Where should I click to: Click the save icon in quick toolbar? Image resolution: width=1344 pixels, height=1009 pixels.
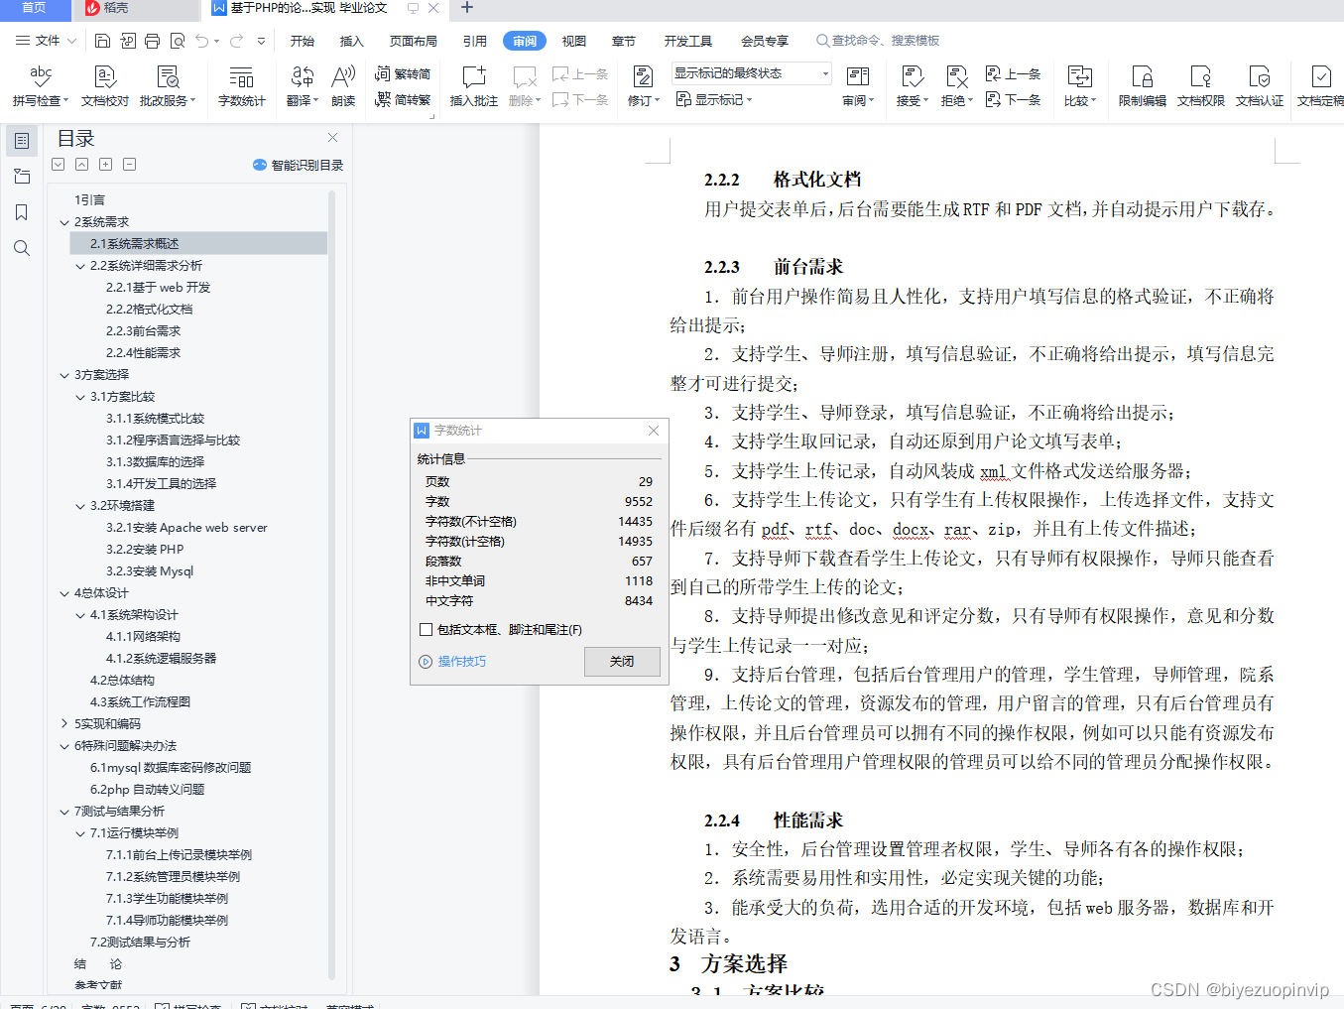pos(102,41)
